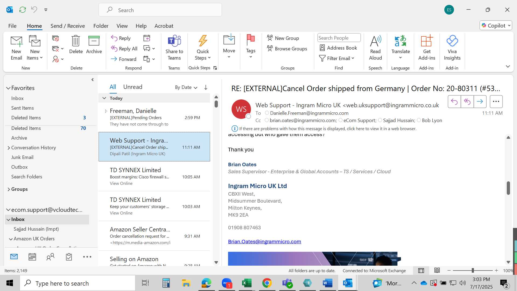Open the File menu tab
Screen dimensions: 517x291
coord(12,26)
